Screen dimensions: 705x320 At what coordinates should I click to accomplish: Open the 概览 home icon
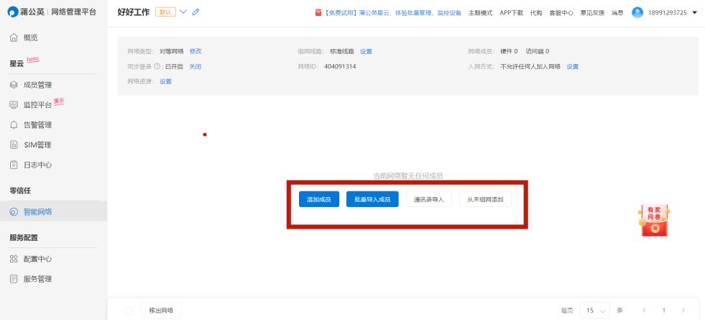(14, 38)
